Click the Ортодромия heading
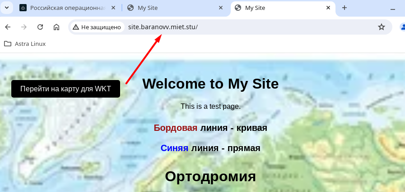 coord(210,177)
